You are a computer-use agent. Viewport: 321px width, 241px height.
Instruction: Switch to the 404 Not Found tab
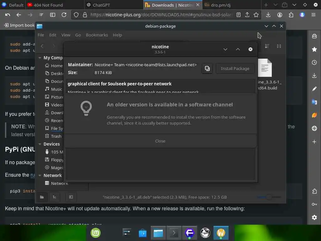[x=55, y=5]
